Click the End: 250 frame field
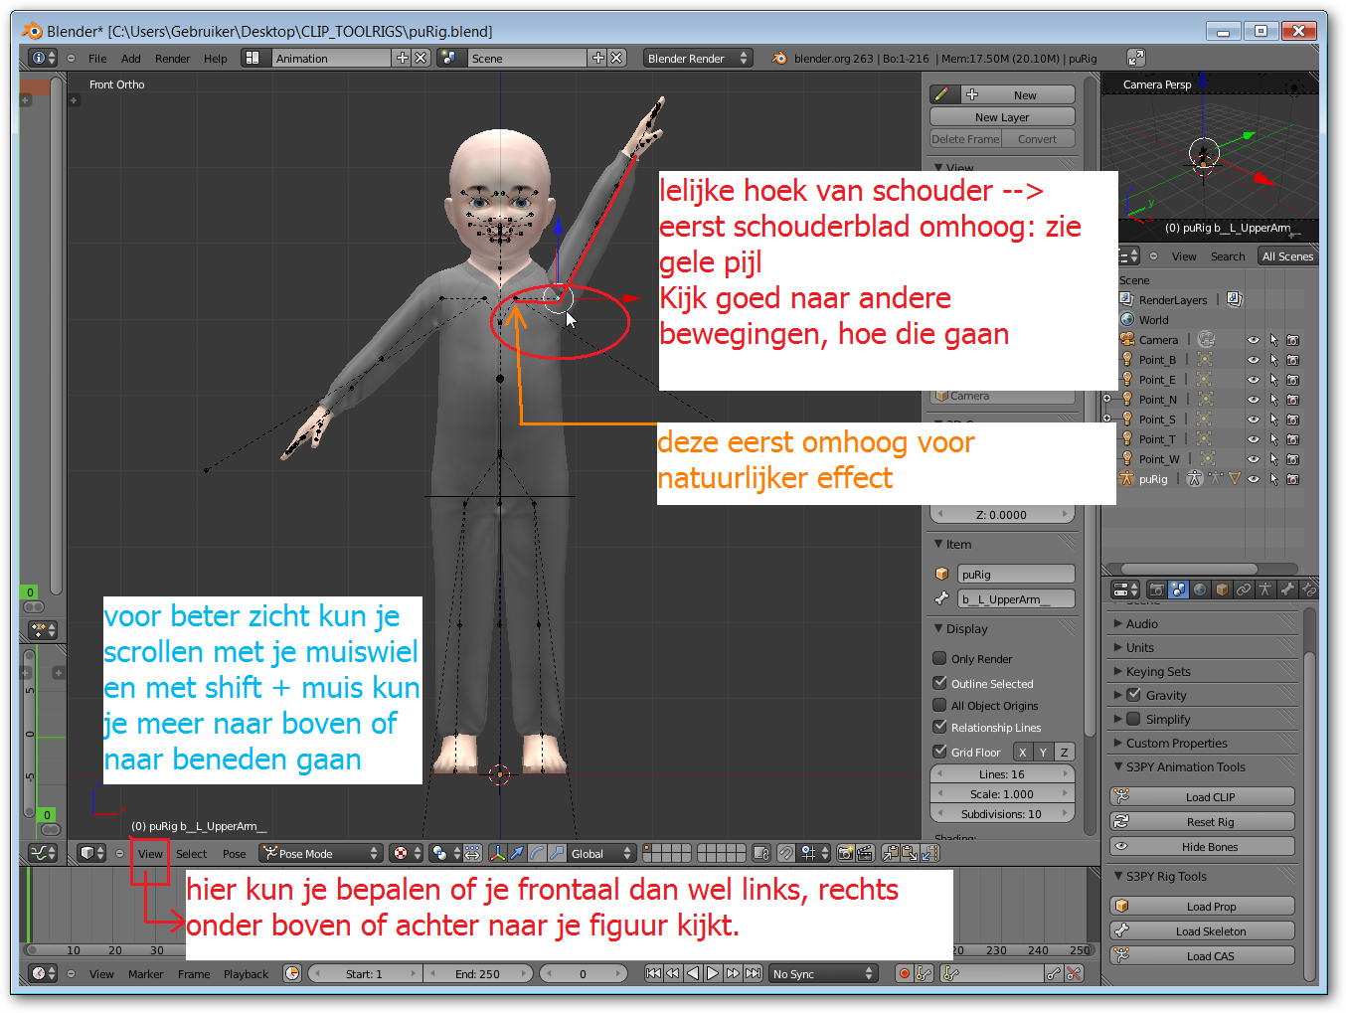 (478, 973)
